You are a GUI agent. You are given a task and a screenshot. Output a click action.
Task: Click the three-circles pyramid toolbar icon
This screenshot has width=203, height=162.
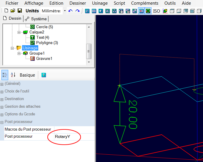pos(107,11)
